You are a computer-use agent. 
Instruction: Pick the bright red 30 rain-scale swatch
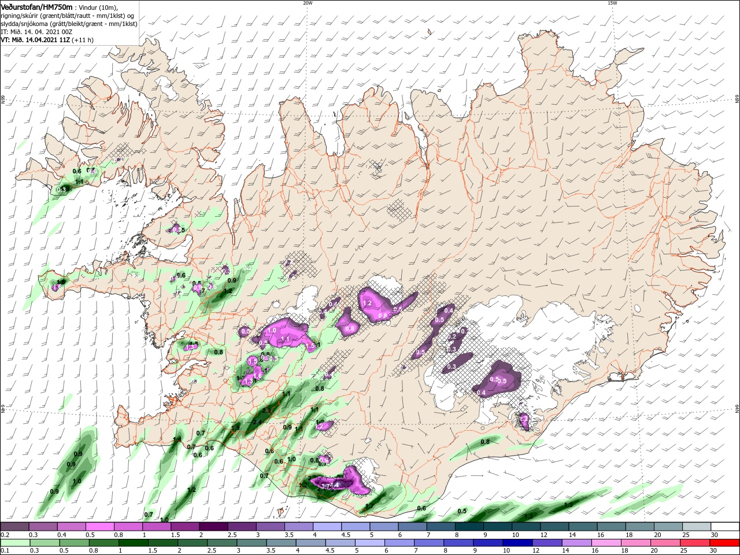(724, 543)
